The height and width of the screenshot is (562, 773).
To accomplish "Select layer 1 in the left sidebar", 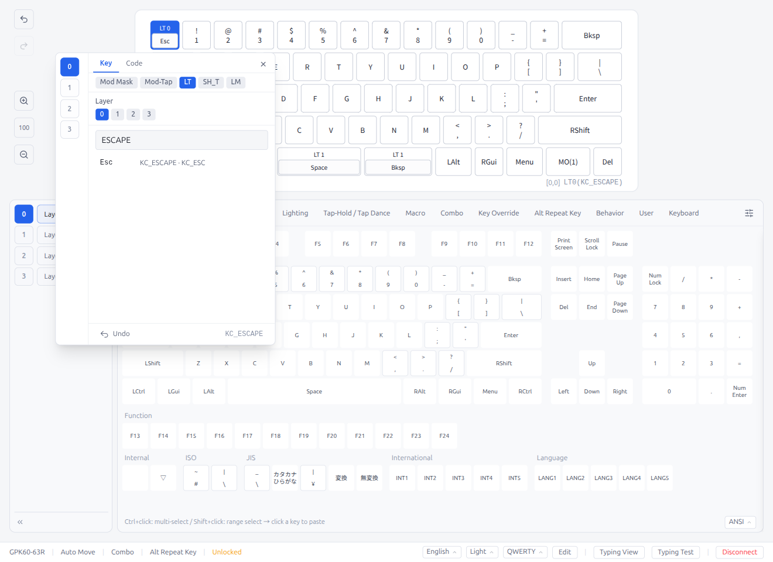I will 24,235.
